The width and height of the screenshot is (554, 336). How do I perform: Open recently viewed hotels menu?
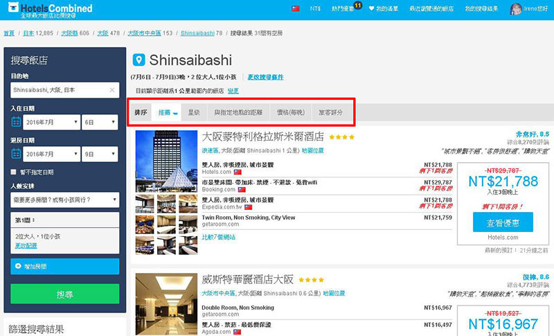click(431, 8)
